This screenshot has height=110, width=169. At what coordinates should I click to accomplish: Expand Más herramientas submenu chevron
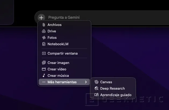click(86, 82)
